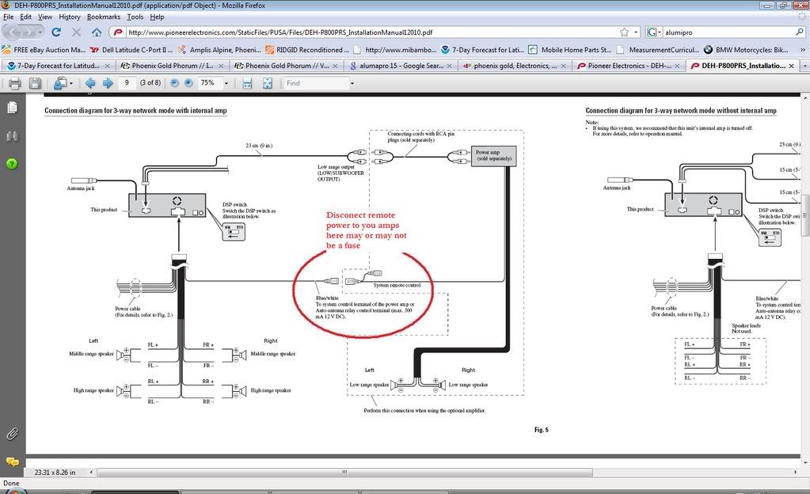Close the 7-Day Forecast tab

tap(108, 66)
